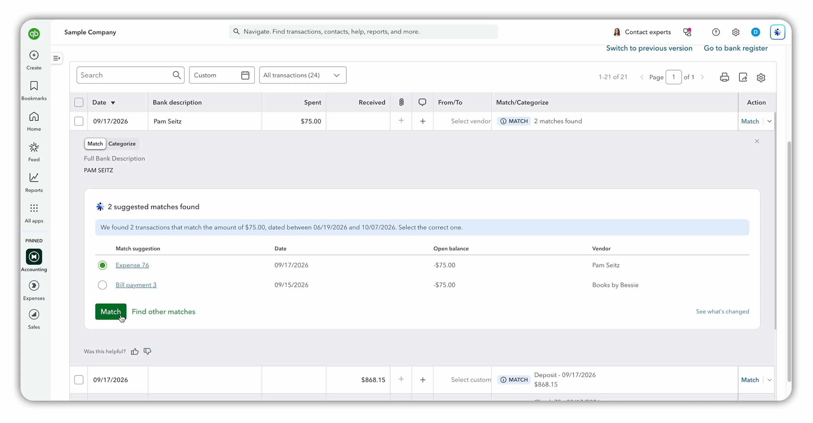Open the help question mark icon
Screen dimensions: 813x423
pos(716,32)
